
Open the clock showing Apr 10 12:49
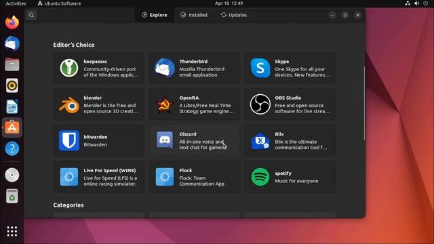coord(229,3)
